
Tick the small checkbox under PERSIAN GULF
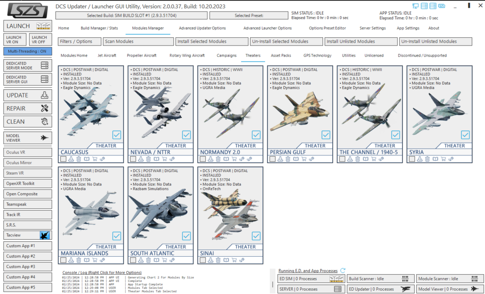click(x=273, y=159)
